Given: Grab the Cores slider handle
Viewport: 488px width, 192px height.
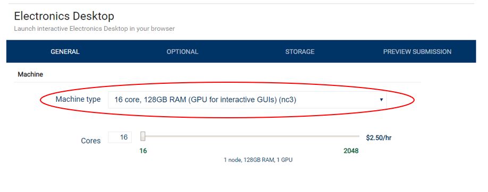Looking at the screenshot, I should pyautogui.click(x=143, y=136).
